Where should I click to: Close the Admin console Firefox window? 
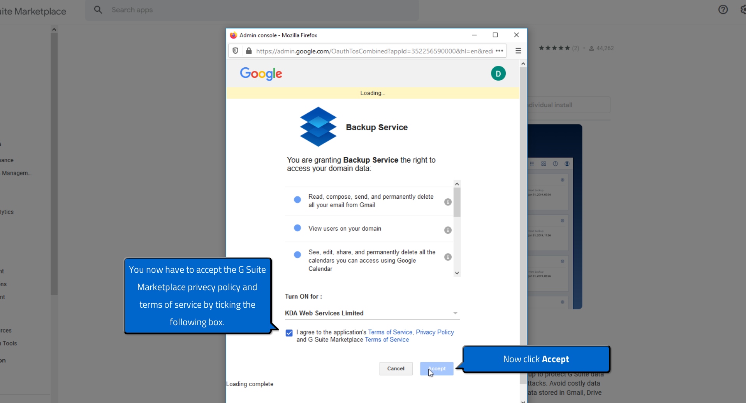(516, 35)
